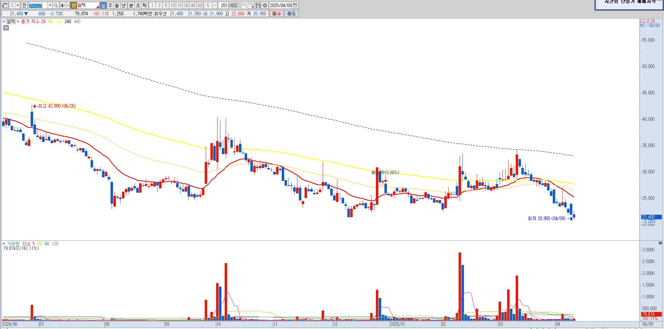Open stock code history dropdown

coord(50,5)
